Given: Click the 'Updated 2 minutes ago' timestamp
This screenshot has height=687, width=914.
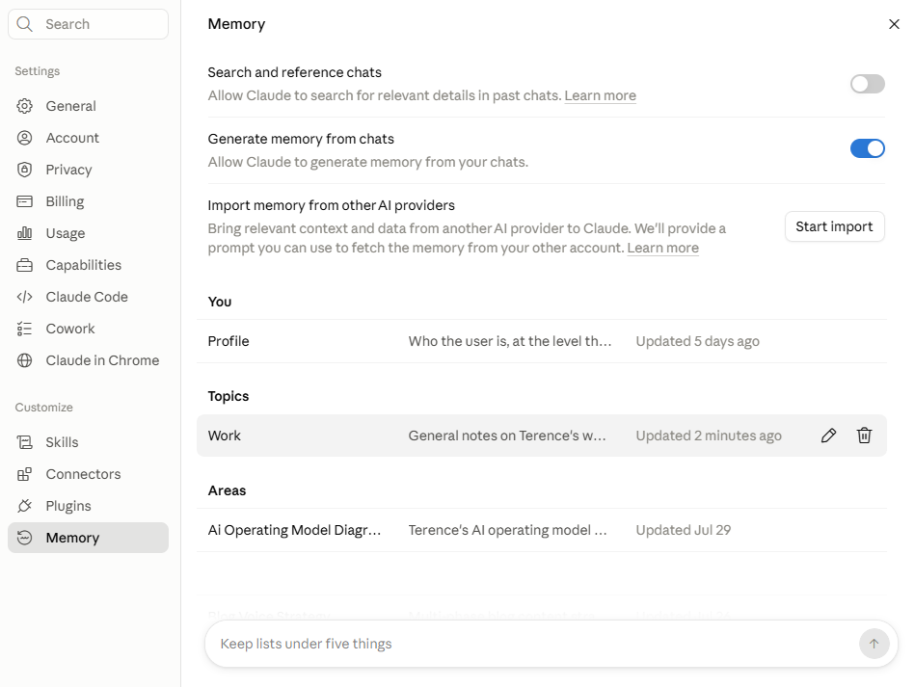Looking at the screenshot, I should click(x=709, y=436).
